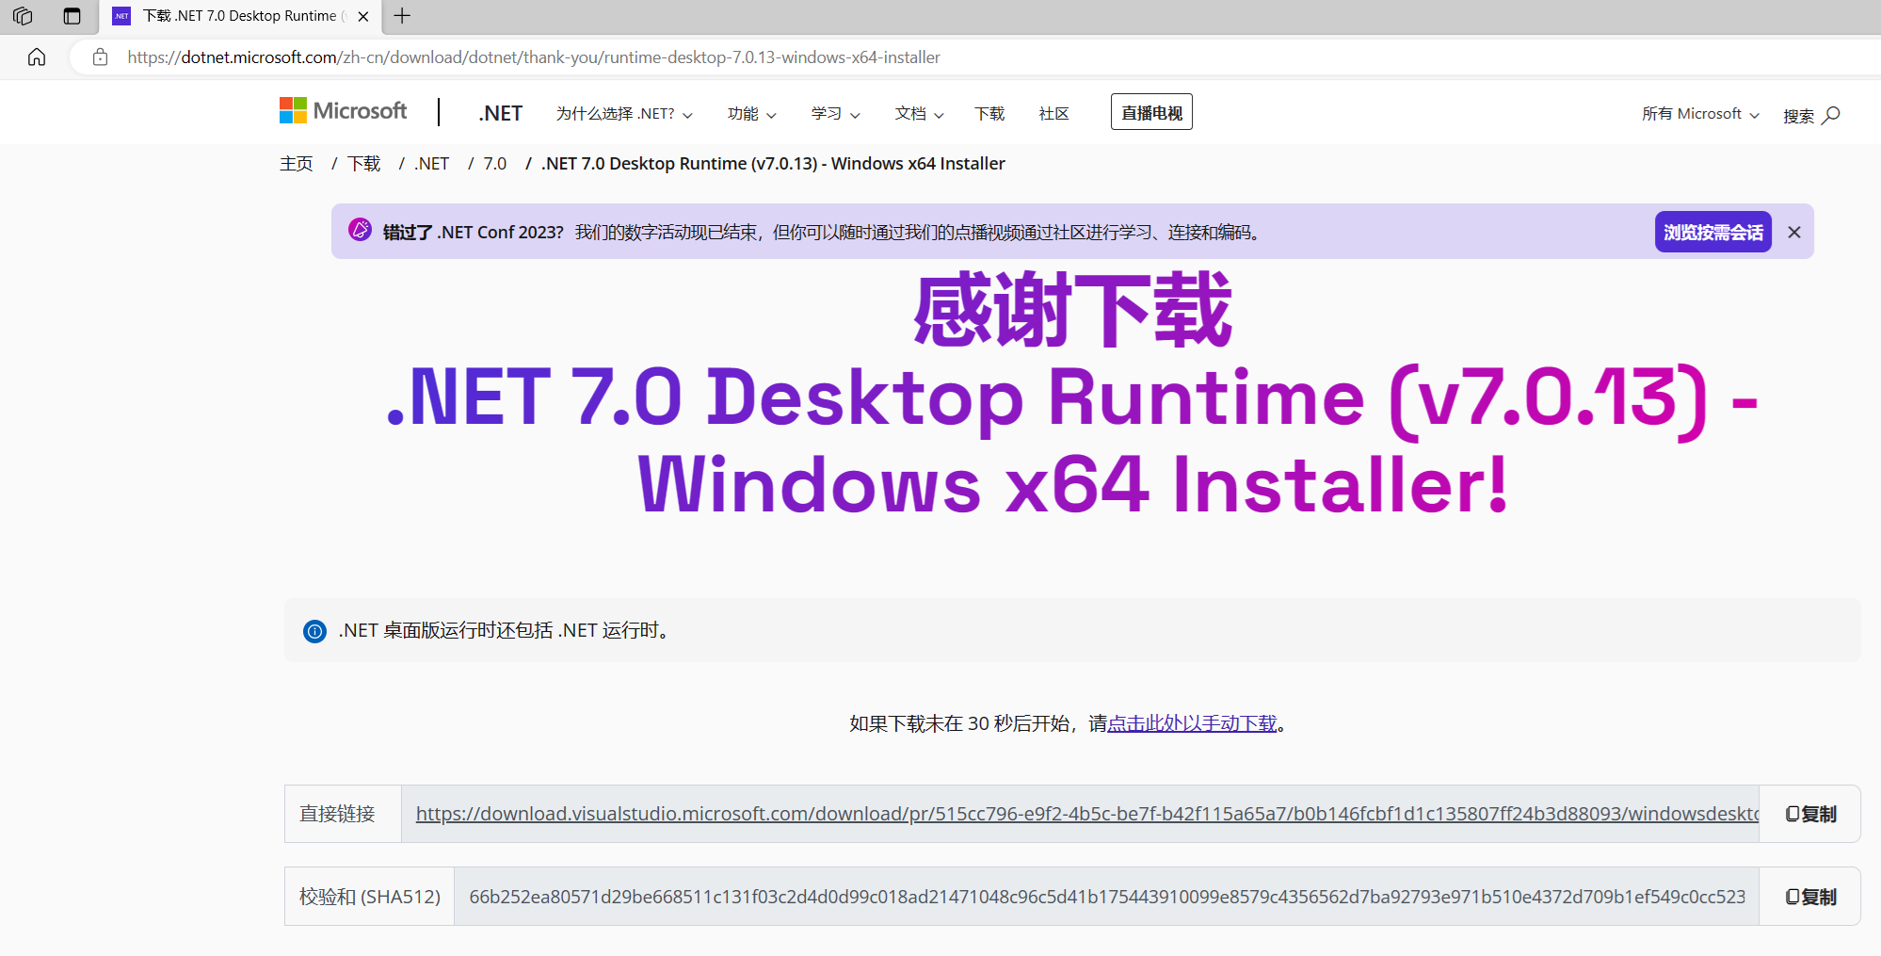Expand the 功能 dropdown menu
This screenshot has height=956, width=1881.
[x=751, y=114]
